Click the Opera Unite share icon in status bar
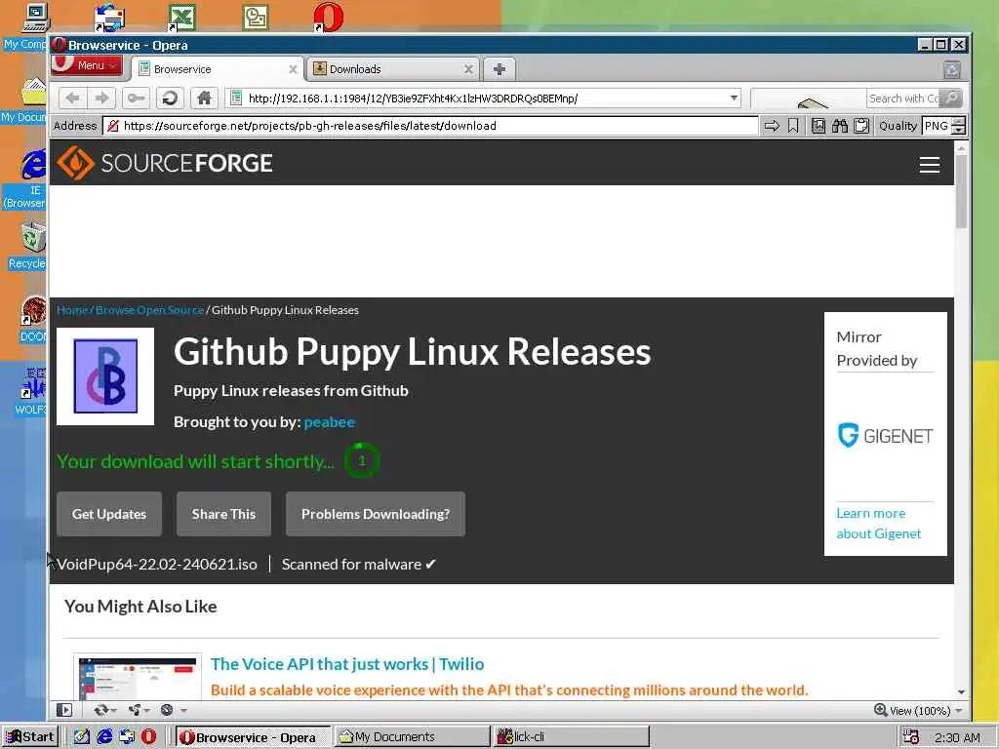The image size is (999, 749). pyautogui.click(x=134, y=710)
